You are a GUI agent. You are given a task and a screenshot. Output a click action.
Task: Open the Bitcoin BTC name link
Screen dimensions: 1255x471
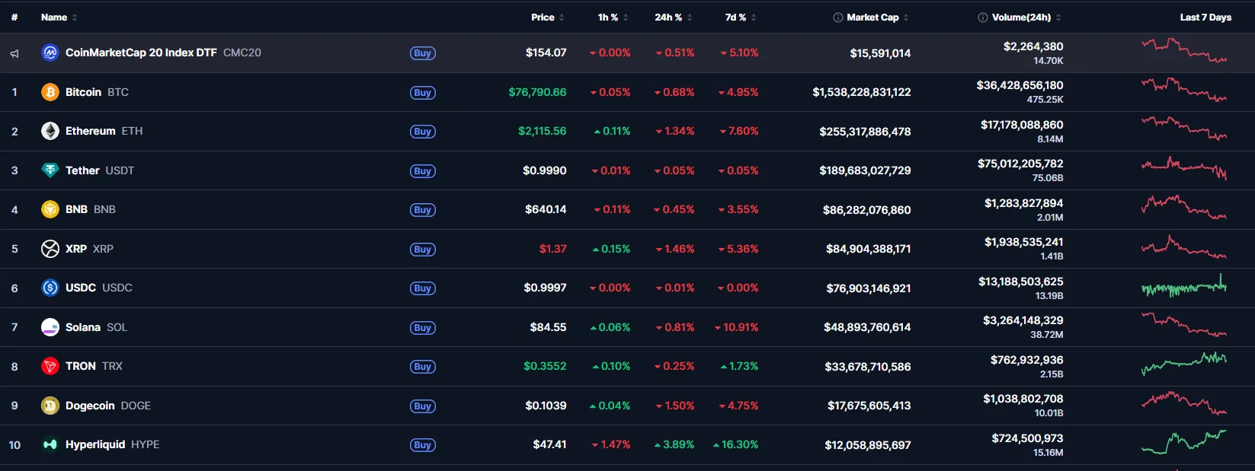(x=97, y=92)
